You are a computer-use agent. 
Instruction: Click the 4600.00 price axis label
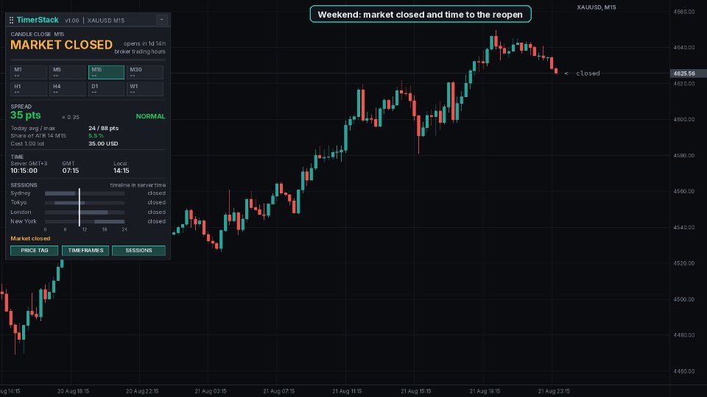coord(684,119)
